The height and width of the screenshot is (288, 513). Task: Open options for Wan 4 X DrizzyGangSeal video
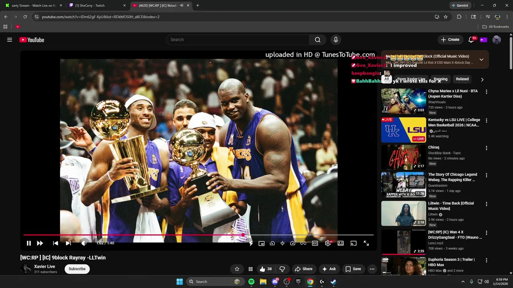(x=487, y=233)
